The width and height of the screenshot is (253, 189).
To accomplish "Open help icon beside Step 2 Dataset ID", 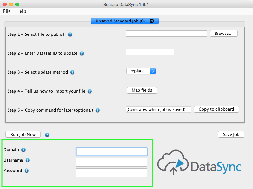I will point(82,53).
